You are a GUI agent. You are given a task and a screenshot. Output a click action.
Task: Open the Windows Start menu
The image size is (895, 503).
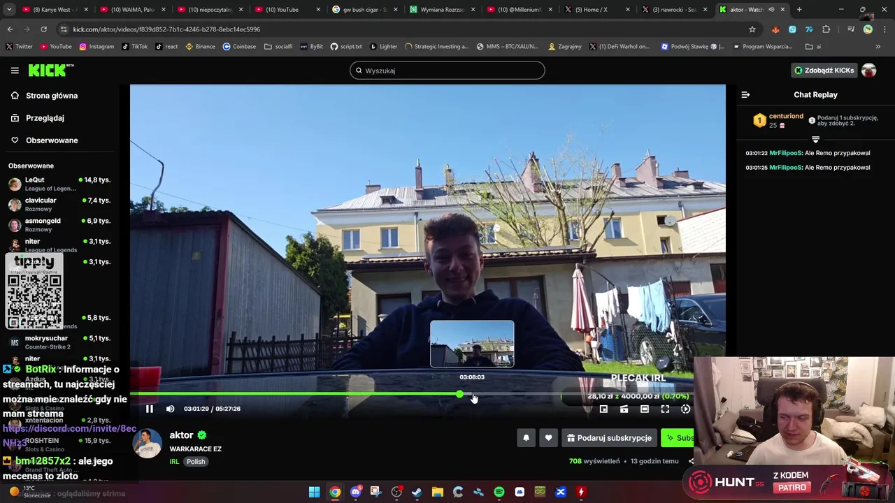(315, 492)
